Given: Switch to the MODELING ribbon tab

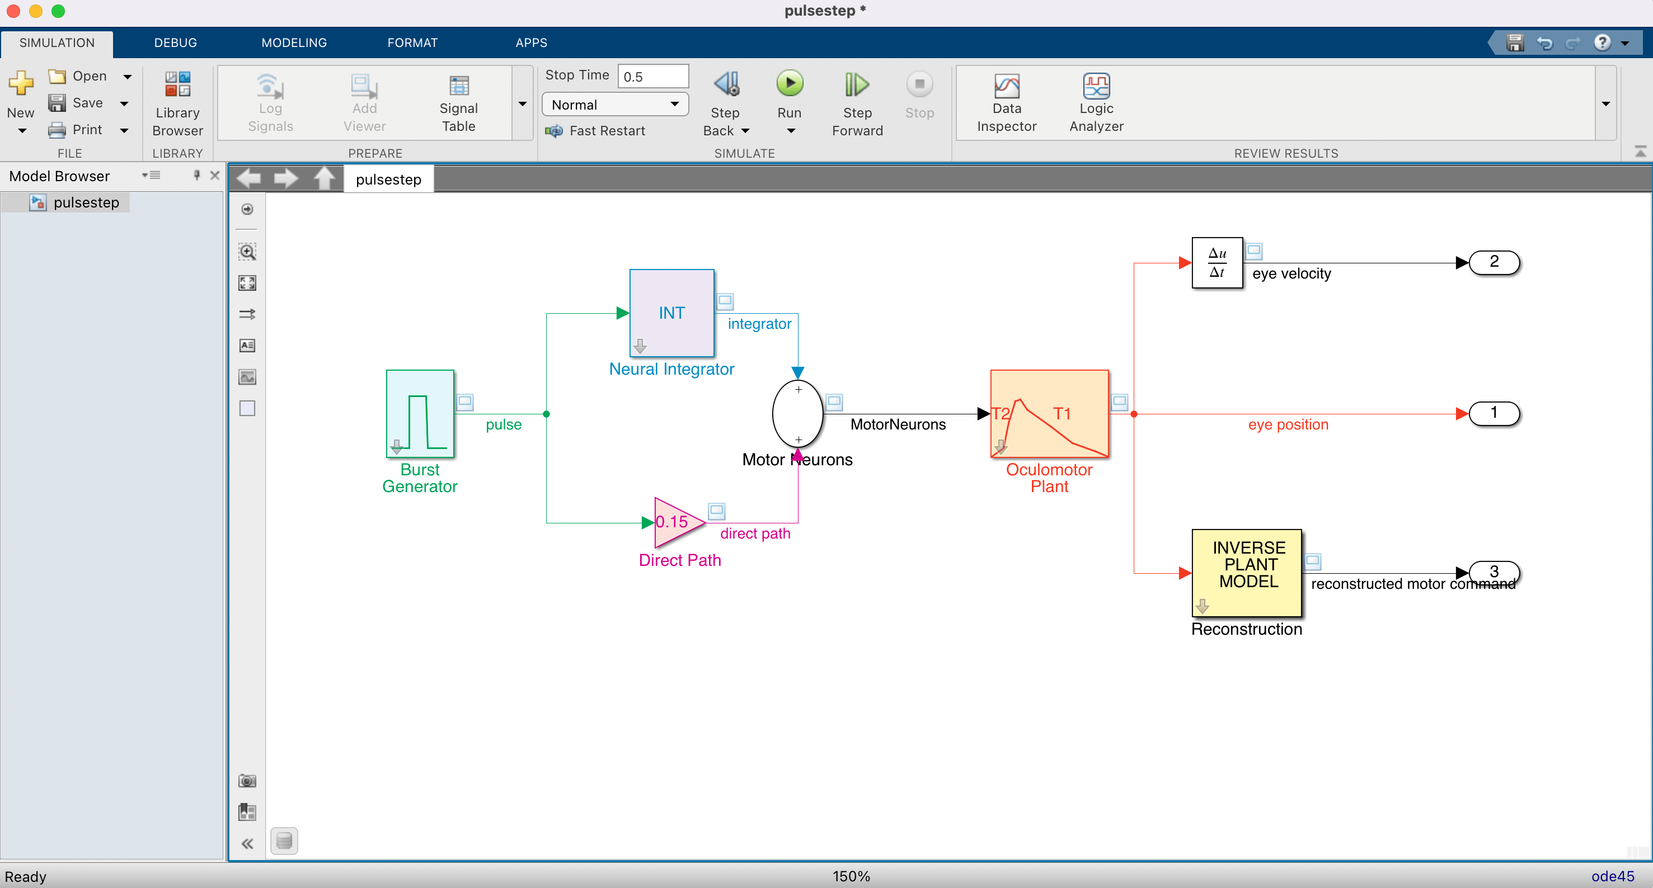Looking at the screenshot, I should click(x=294, y=42).
